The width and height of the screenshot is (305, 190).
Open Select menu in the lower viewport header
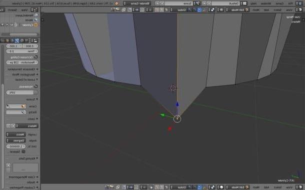coord(277,187)
